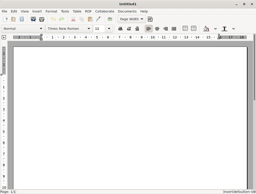Click the New document icon

pos(5,19)
